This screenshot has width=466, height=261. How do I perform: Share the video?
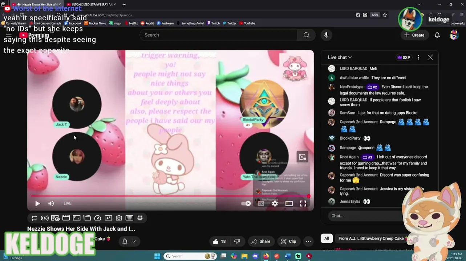tap(261, 241)
